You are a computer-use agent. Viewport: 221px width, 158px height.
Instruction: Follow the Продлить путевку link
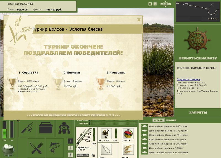point(188,80)
